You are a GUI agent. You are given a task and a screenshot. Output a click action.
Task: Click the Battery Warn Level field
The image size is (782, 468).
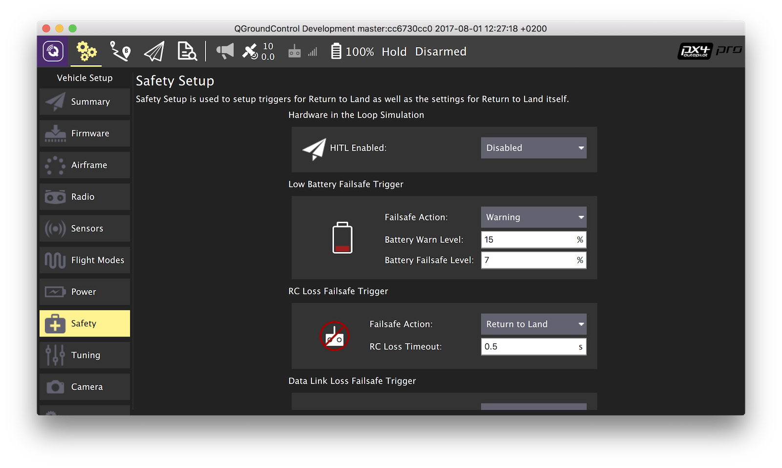point(528,240)
